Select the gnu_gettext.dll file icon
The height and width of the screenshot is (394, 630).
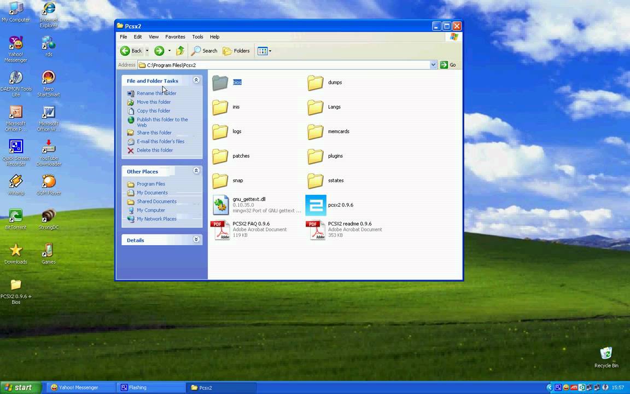click(x=220, y=205)
